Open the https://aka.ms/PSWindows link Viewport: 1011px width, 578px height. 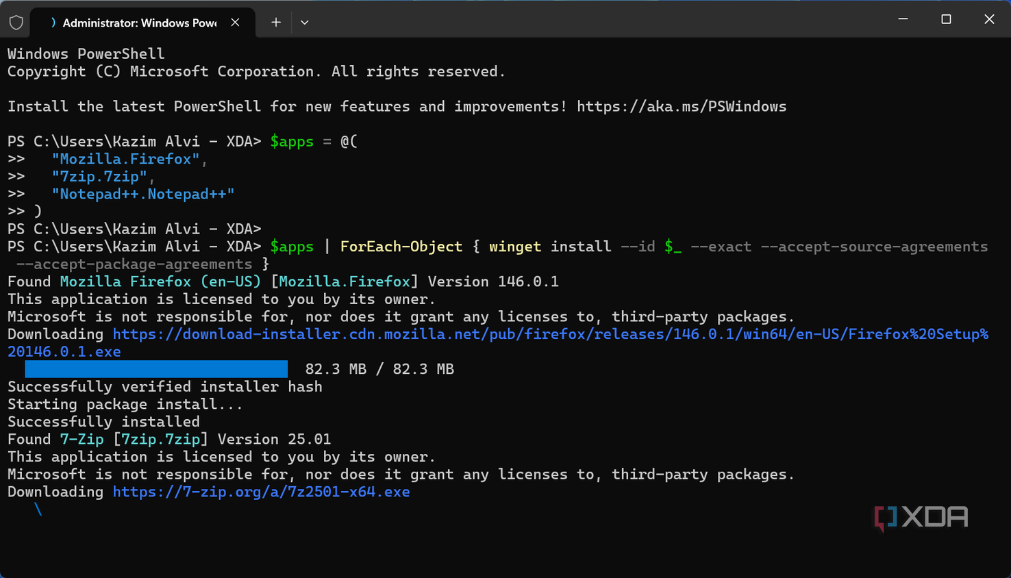682,107
